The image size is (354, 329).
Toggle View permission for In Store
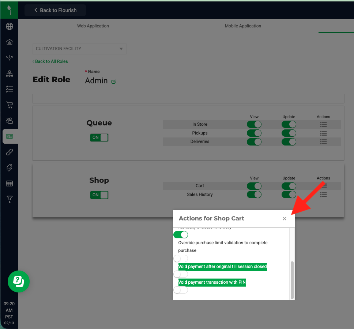click(x=254, y=124)
